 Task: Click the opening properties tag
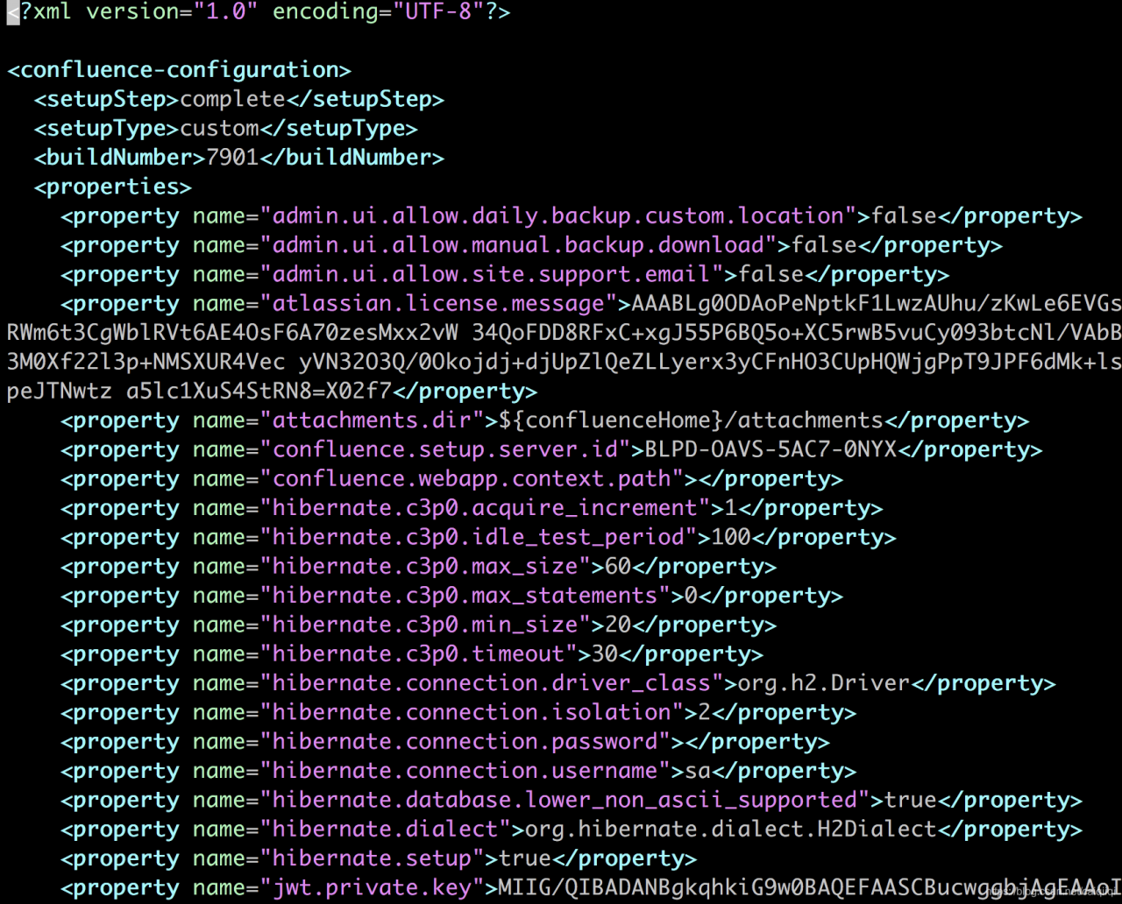[x=113, y=187]
